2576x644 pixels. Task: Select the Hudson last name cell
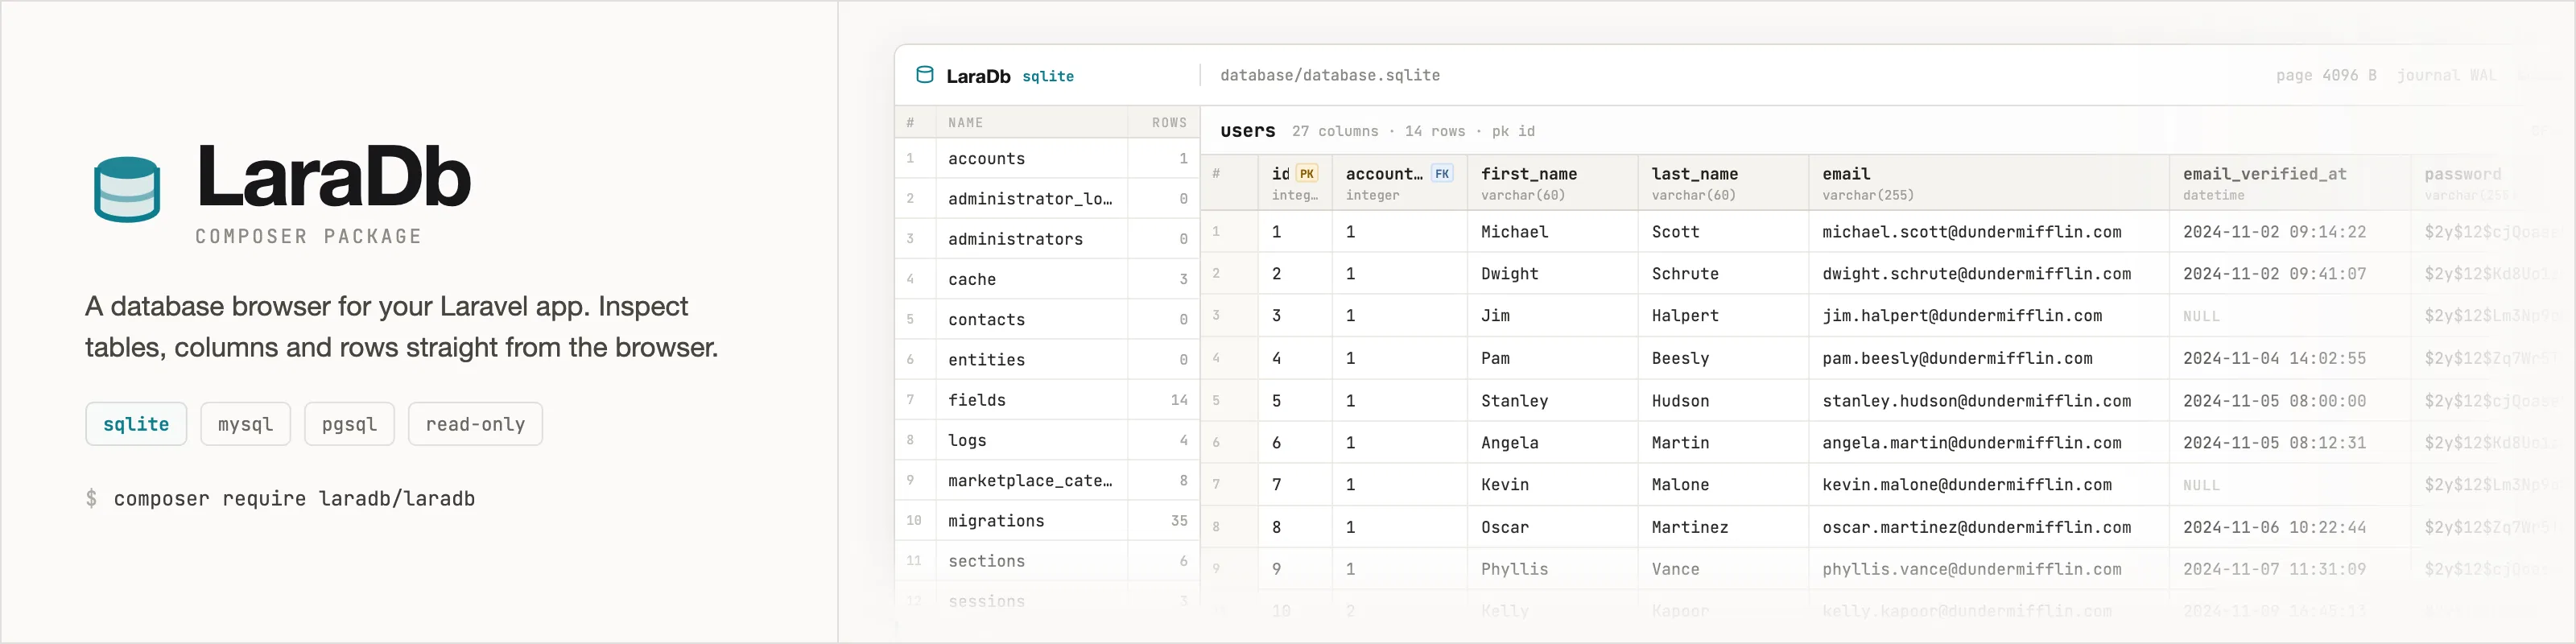(1724, 401)
